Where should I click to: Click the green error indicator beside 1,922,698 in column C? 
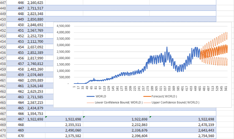tap(46, 117)
